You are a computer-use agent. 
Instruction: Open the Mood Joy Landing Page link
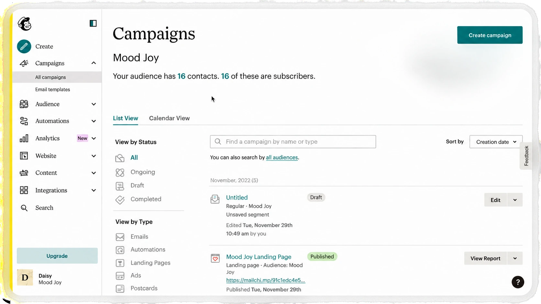259,257
